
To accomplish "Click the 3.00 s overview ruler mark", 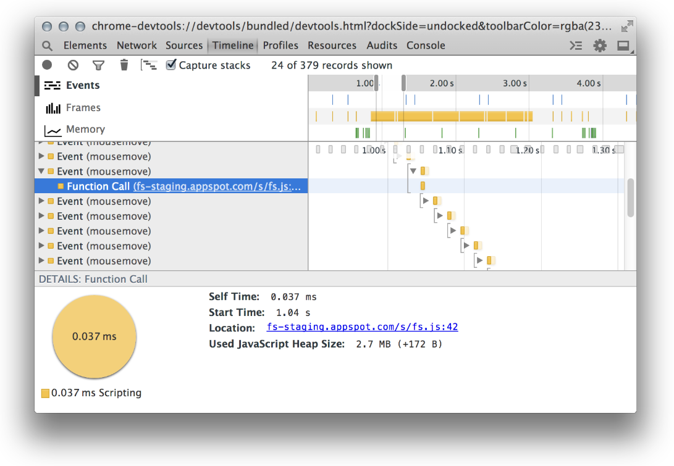I will [515, 83].
